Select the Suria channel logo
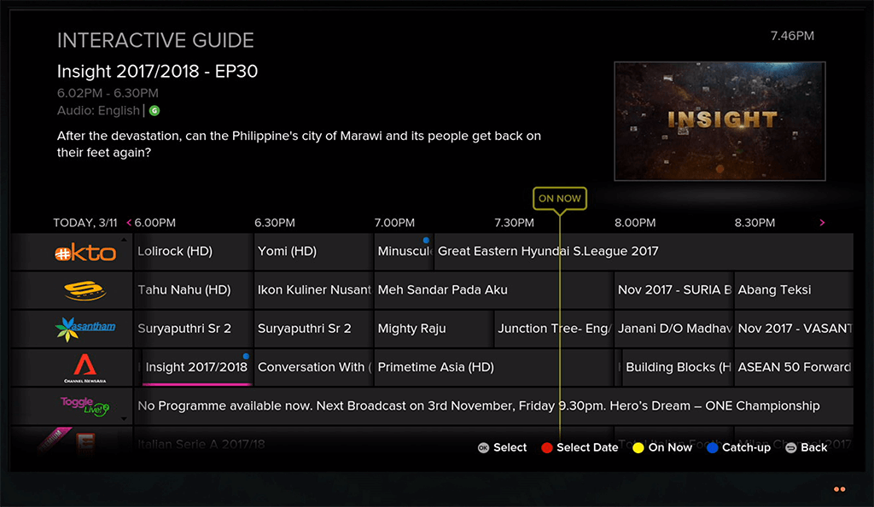 (84, 290)
